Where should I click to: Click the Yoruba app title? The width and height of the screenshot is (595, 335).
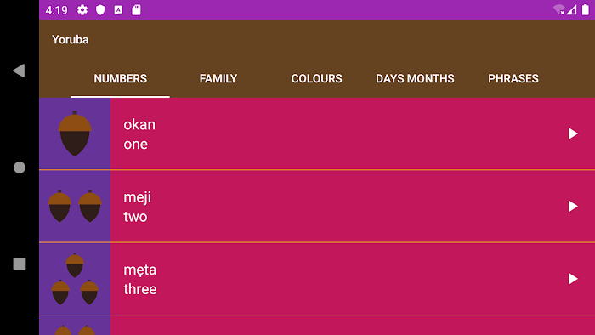[x=71, y=39]
